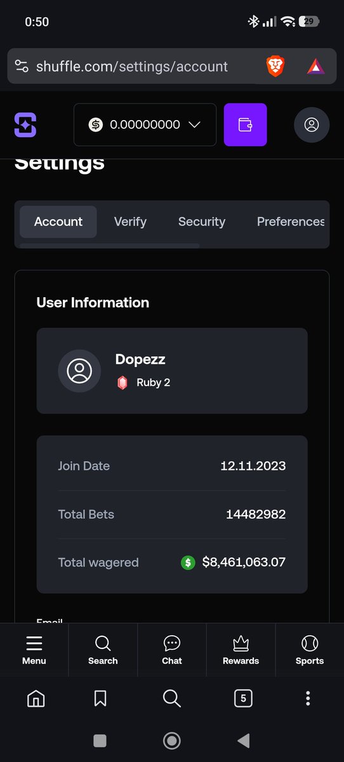Tap the Brave Rewards triangle icon
Viewport: 344px width, 762px height.
pos(315,66)
